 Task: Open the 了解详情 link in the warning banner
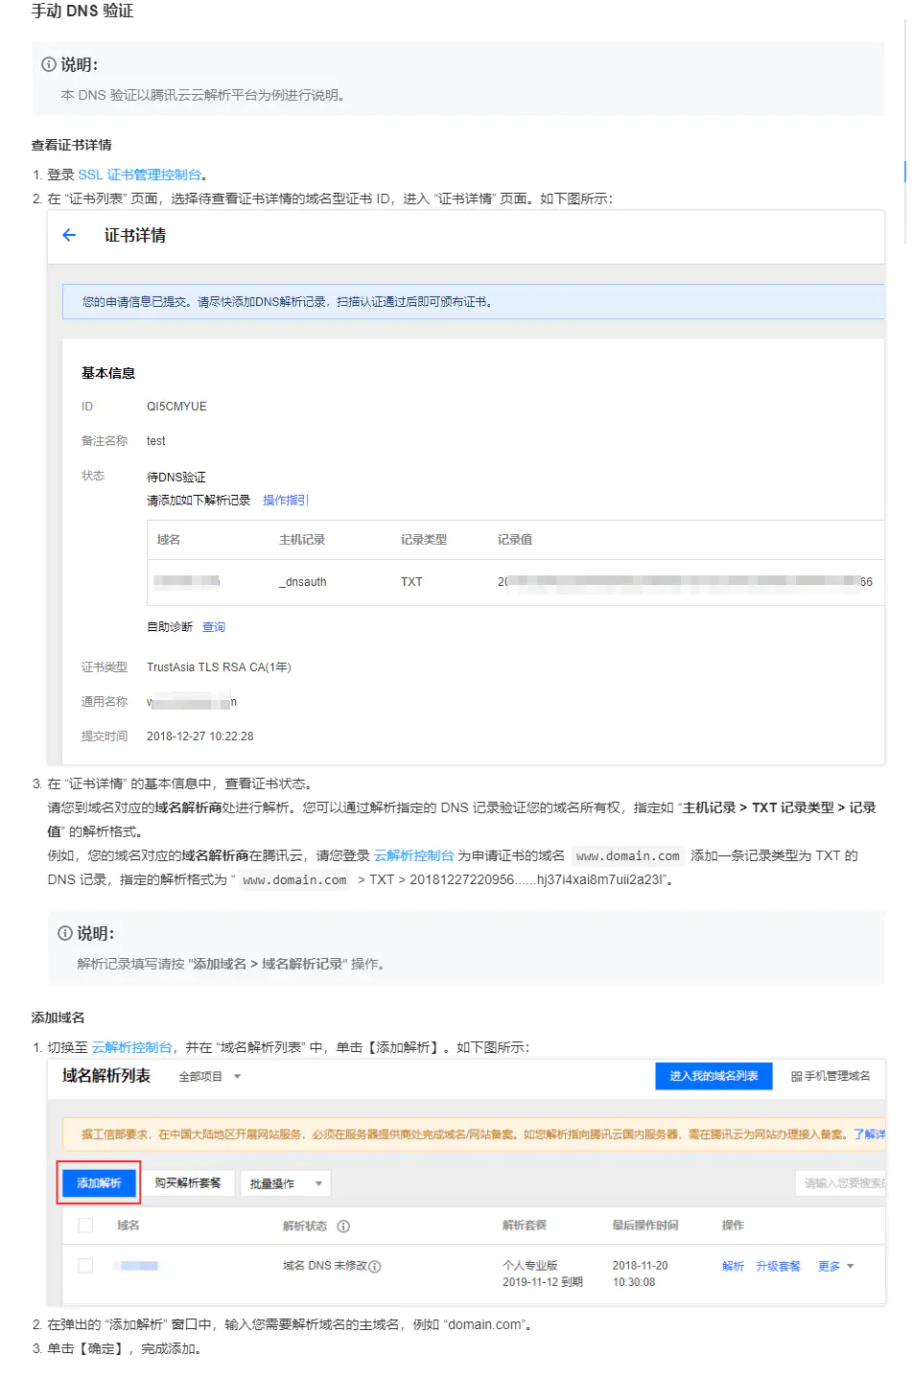[x=870, y=1134]
